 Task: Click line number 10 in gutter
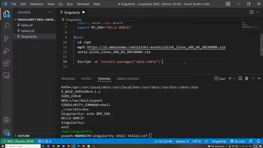coord(65,42)
